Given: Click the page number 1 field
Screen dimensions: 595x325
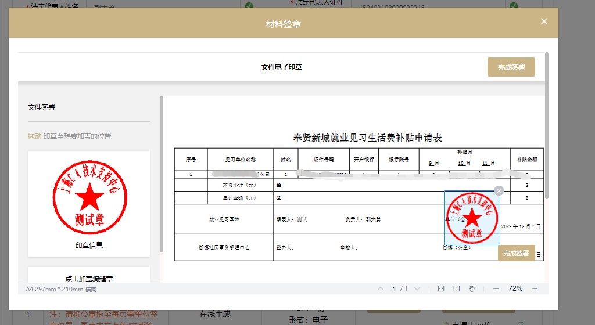Looking at the screenshot, I should click(x=395, y=288).
